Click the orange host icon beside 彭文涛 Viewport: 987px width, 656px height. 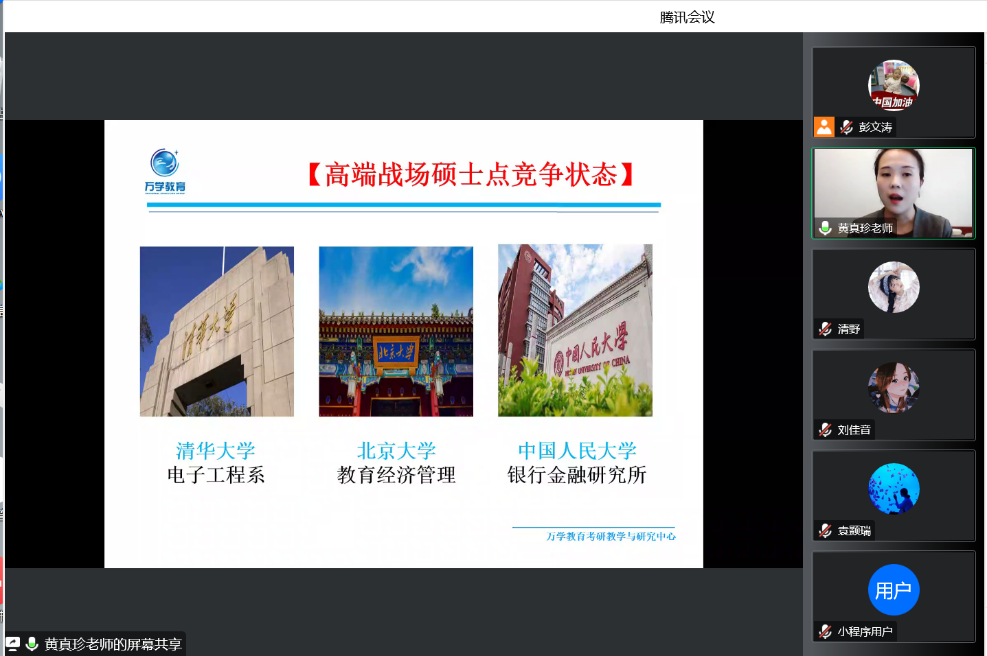(824, 127)
